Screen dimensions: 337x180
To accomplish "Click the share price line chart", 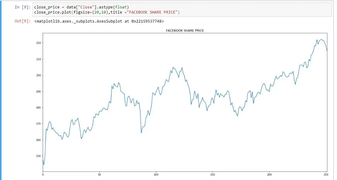I will (185, 102).
